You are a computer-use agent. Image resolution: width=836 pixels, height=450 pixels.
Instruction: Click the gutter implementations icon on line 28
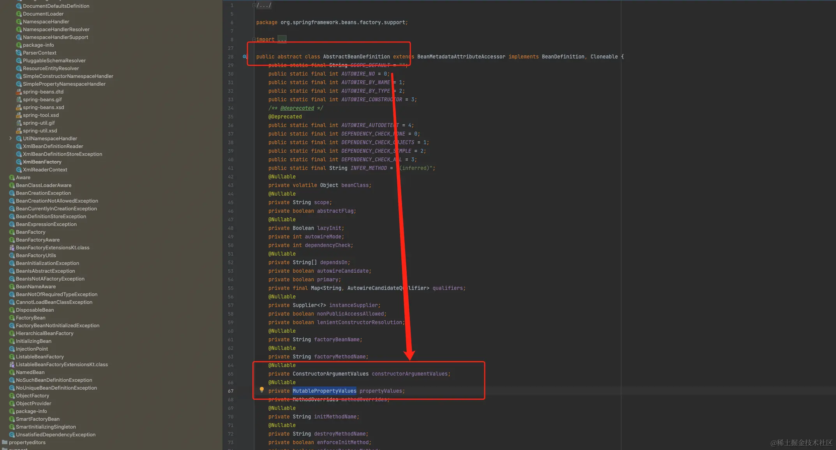[245, 56]
